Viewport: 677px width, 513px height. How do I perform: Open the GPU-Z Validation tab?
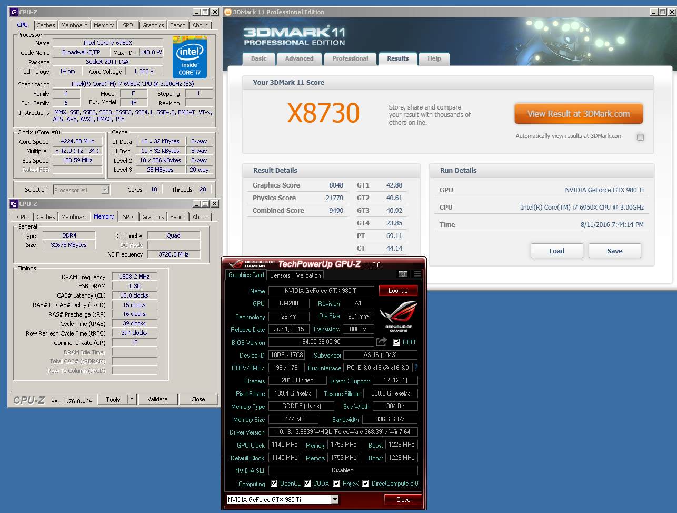pyautogui.click(x=308, y=275)
